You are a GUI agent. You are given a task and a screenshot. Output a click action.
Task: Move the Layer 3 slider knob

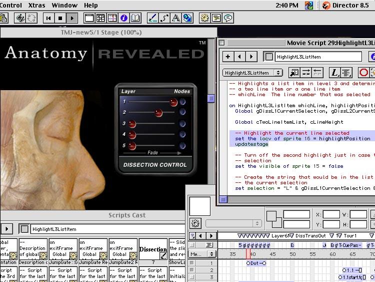[132, 124]
